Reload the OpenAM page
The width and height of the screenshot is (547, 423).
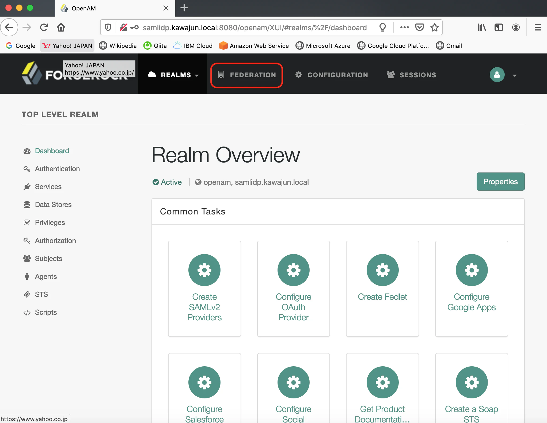coord(44,27)
